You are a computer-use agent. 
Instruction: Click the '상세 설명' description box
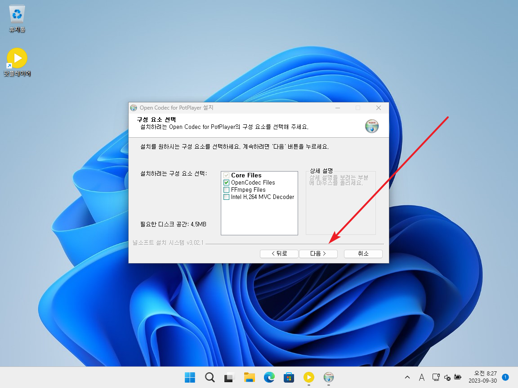(x=340, y=202)
